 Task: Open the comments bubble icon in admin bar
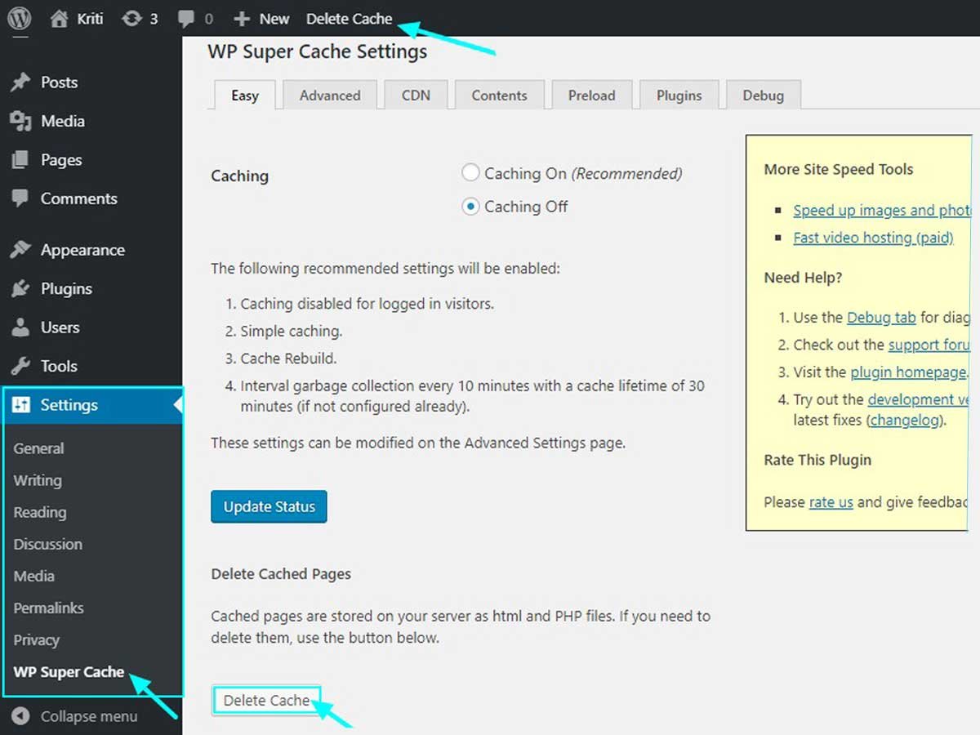[187, 19]
